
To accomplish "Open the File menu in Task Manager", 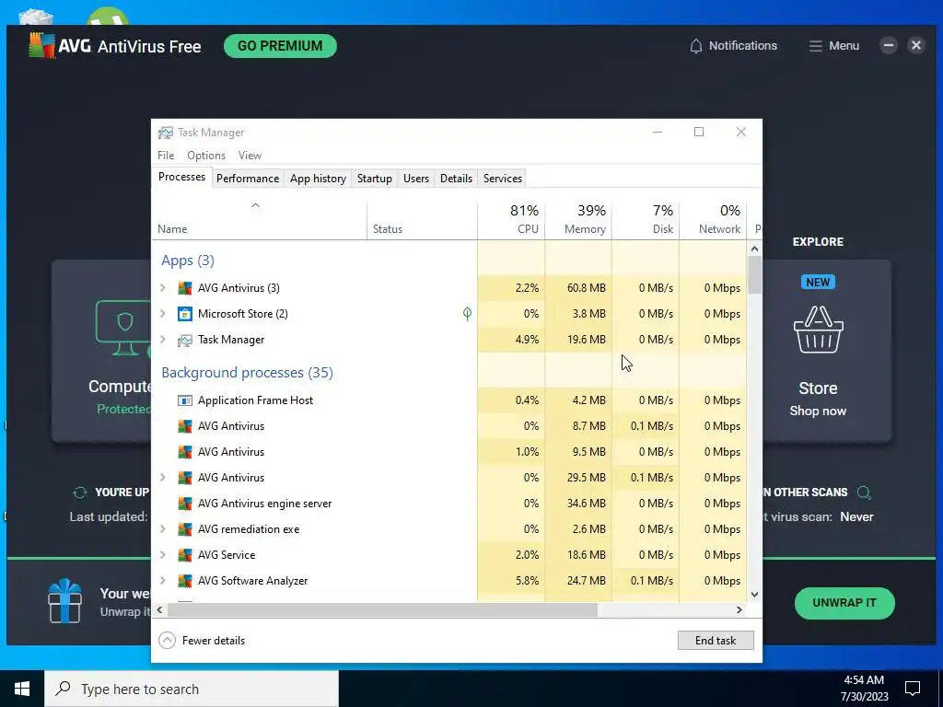I will click(166, 155).
